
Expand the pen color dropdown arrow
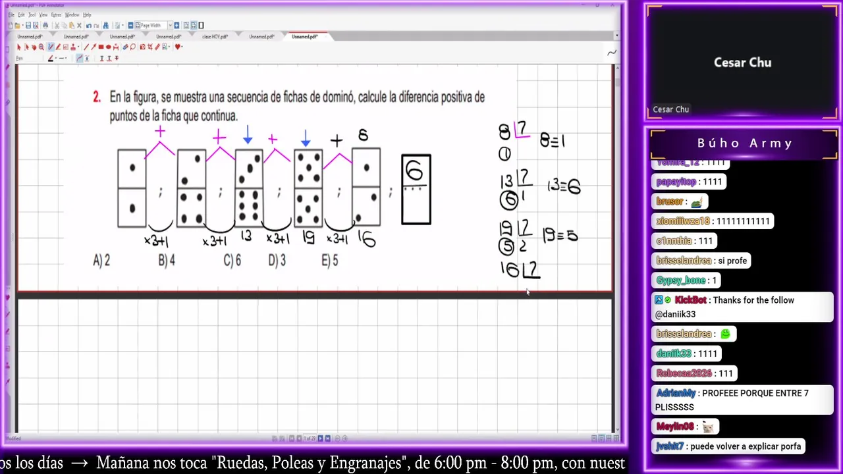pos(56,59)
